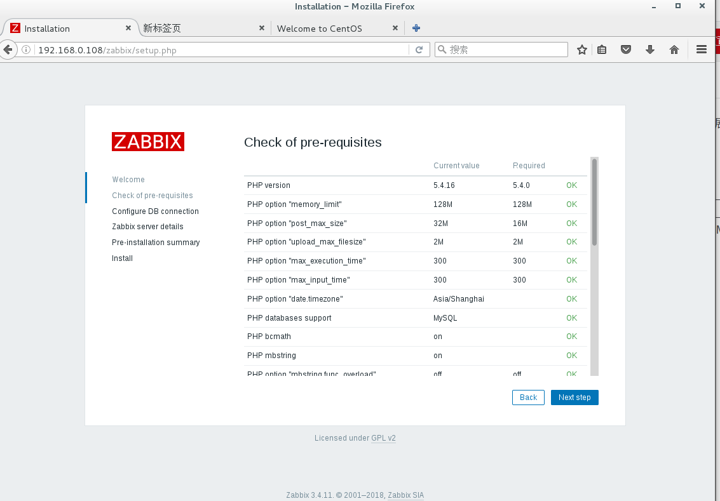Open the GPL v2 license link
This screenshot has width=720, height=501.
click(x=383, y=438)
